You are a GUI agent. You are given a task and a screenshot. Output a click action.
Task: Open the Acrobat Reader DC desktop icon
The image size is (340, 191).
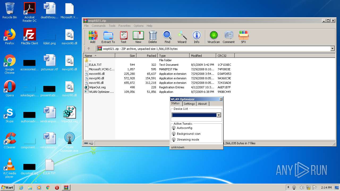[x=29, y=12]
